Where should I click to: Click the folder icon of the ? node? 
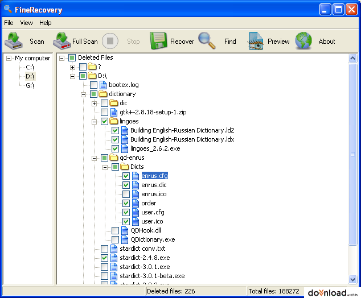coord(92,67)
